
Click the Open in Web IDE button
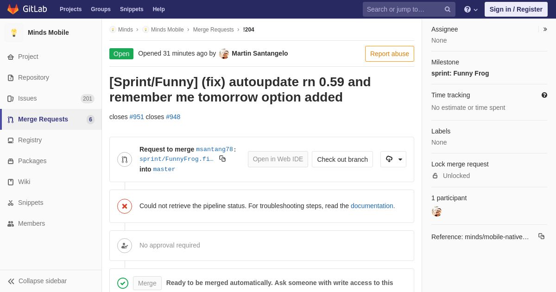click(278, 159)
